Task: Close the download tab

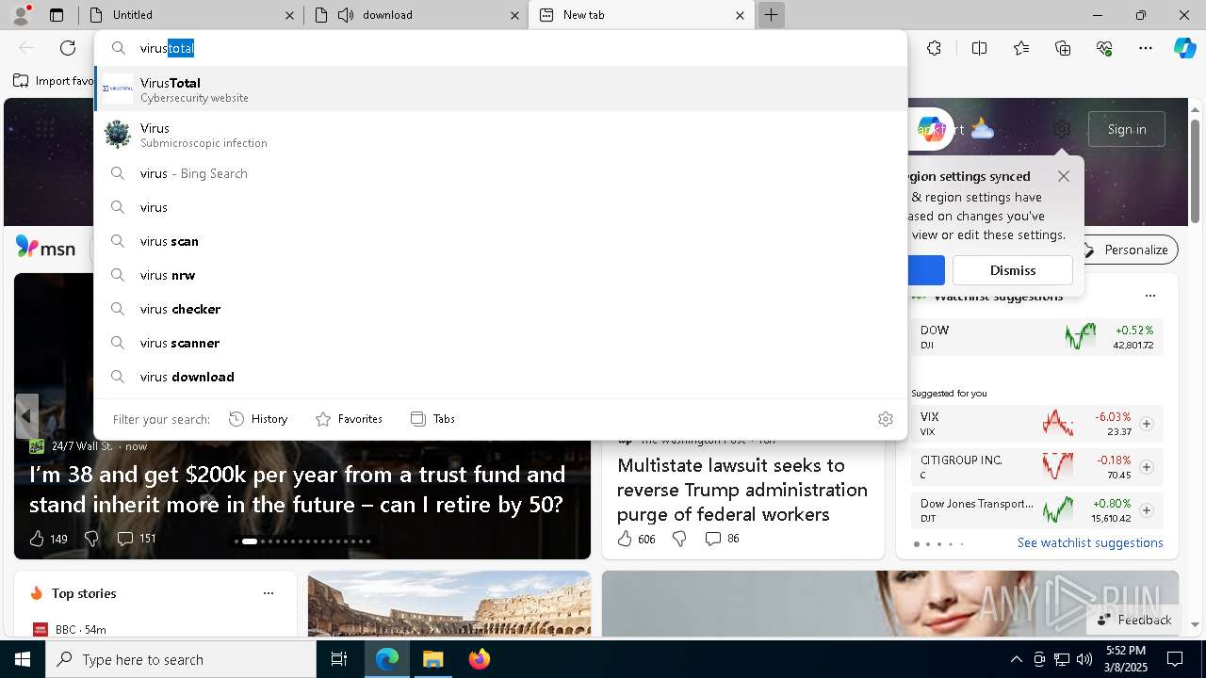Action: tap(514, 15)
